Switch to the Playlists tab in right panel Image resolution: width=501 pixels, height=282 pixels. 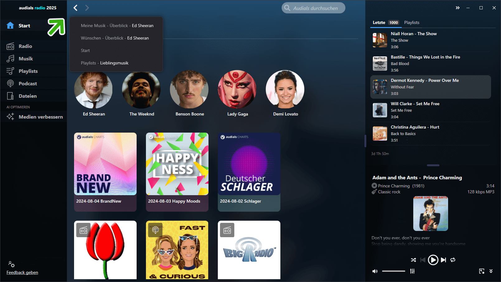tap(412, 22)
